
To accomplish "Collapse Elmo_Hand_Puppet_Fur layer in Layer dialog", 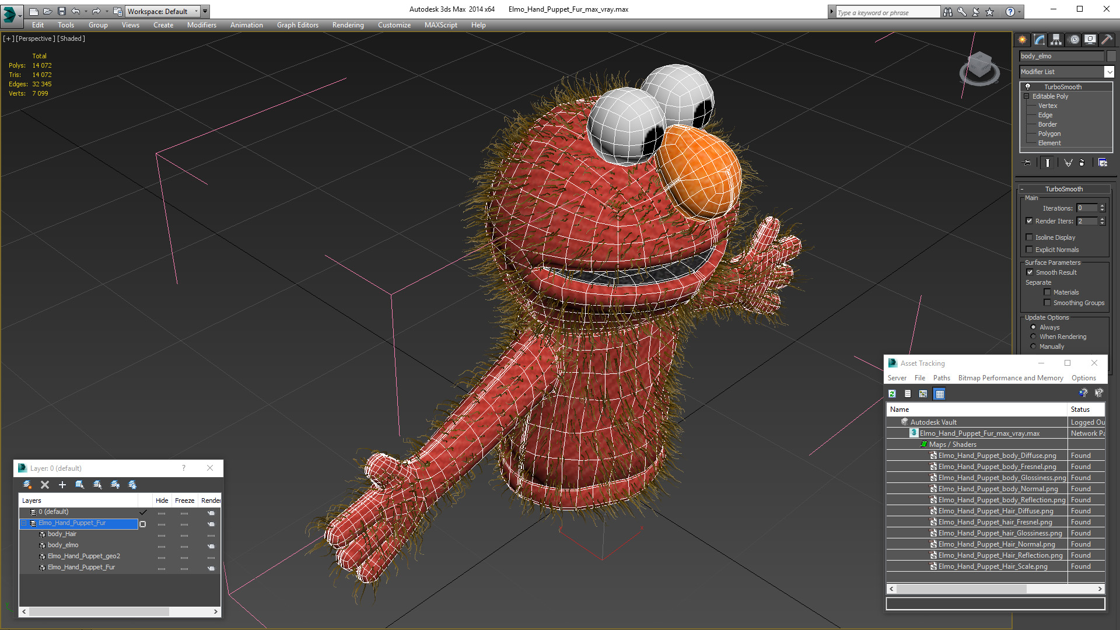I will pyautogui.click(x=24, y=523).
